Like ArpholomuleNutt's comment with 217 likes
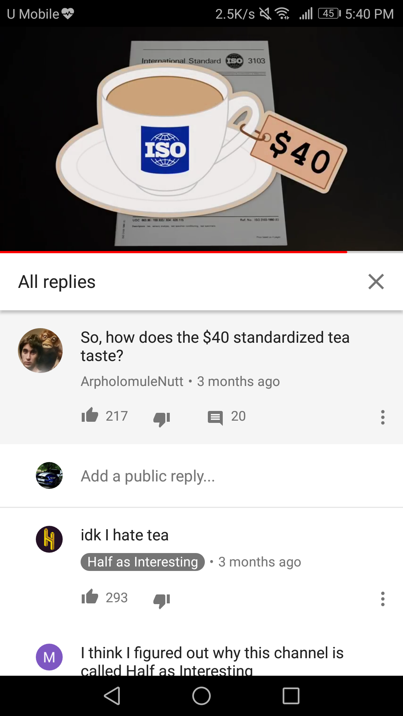Screen dimensions: 403x716 [90, 415]
